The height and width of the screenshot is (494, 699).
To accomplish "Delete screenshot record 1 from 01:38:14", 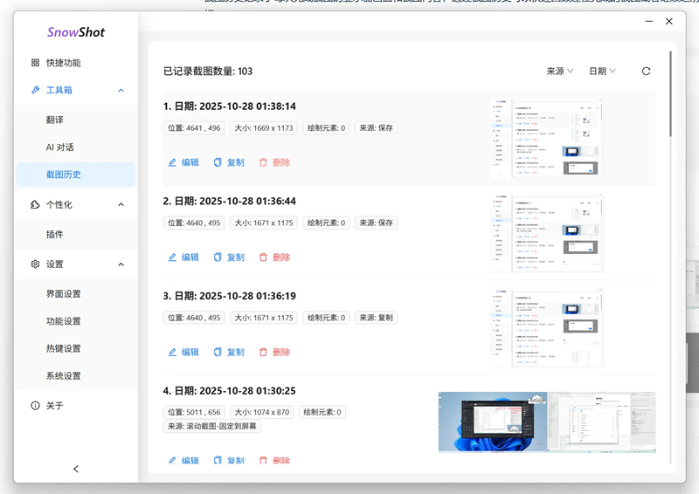I will click(x=274, y=162).
